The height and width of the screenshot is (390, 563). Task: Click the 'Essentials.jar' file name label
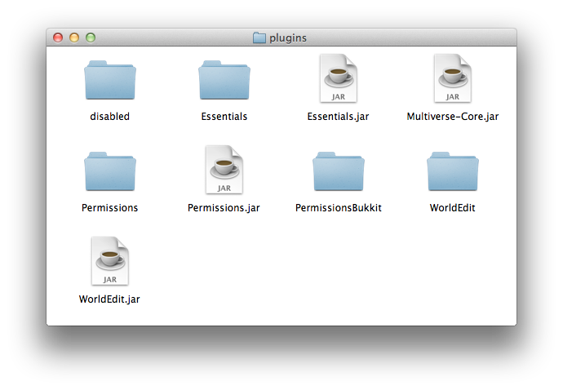[339, 117]
